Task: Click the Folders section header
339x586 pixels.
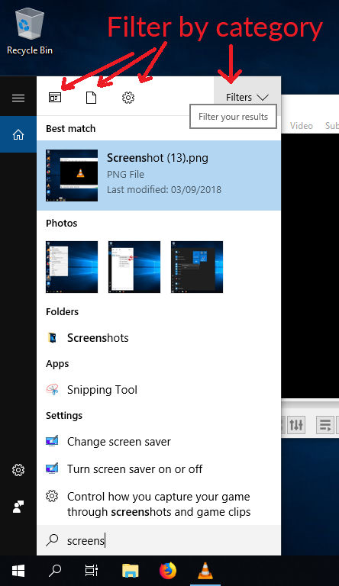Action: pyautogui.click(x=62, y=311)
